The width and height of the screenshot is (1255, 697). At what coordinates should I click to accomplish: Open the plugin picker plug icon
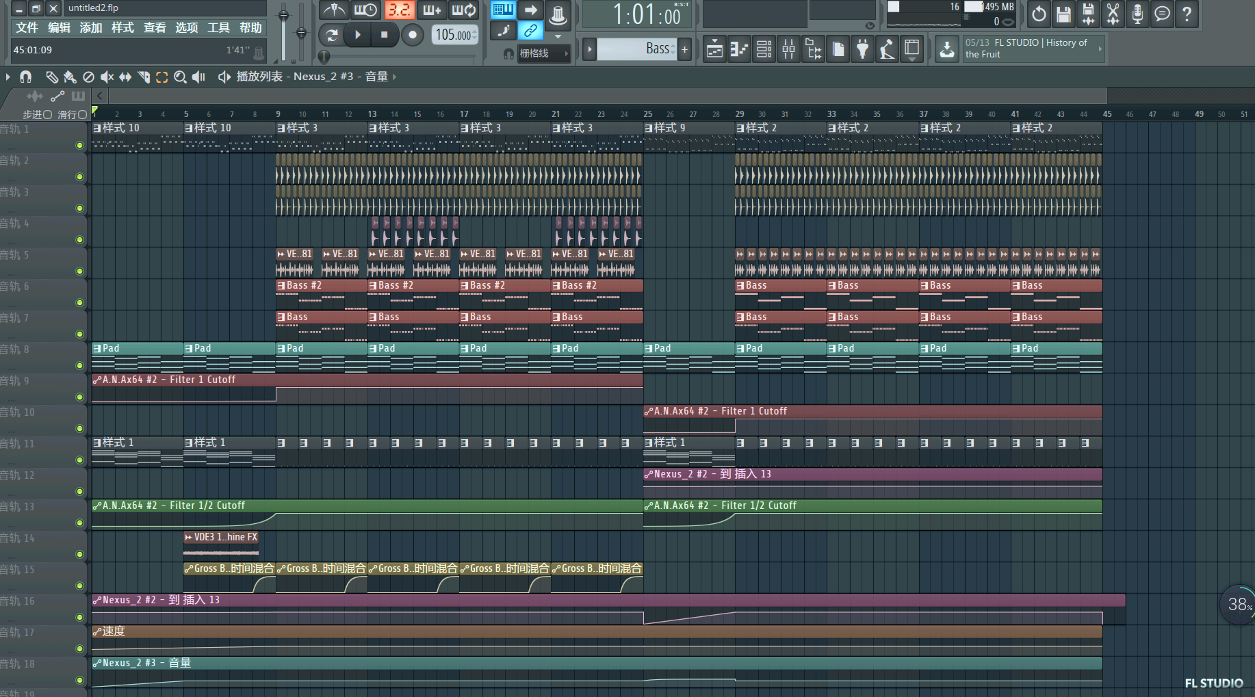pyautogui.click(x=862, y=49)
